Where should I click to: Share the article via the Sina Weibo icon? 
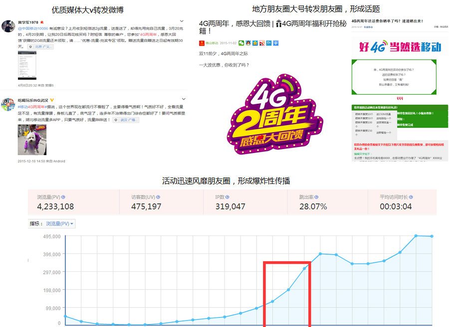[262, 43]
